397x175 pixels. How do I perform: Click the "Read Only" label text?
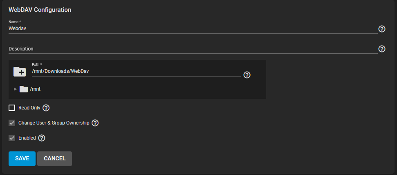pos(29,108)
